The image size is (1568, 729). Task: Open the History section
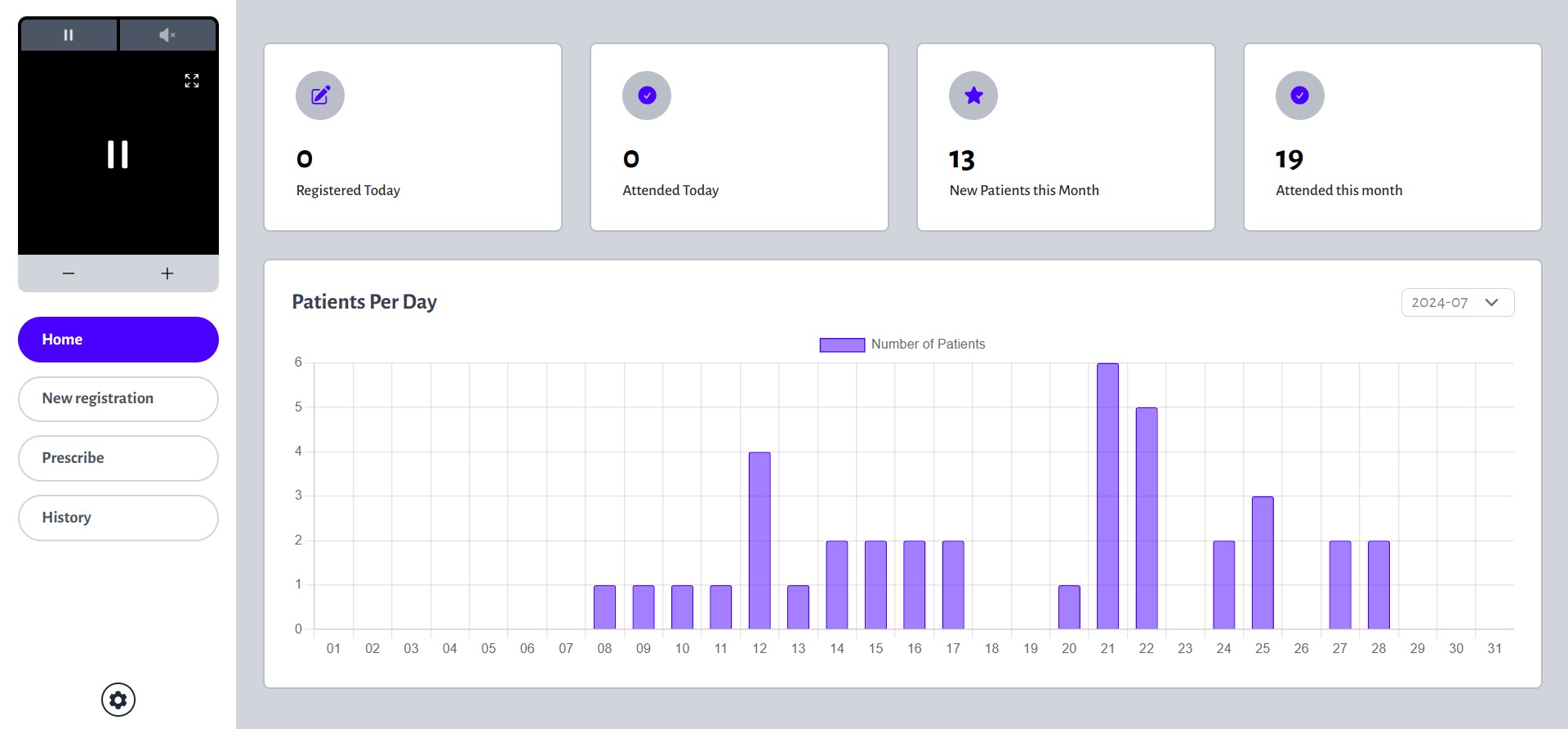pos(118,518)
